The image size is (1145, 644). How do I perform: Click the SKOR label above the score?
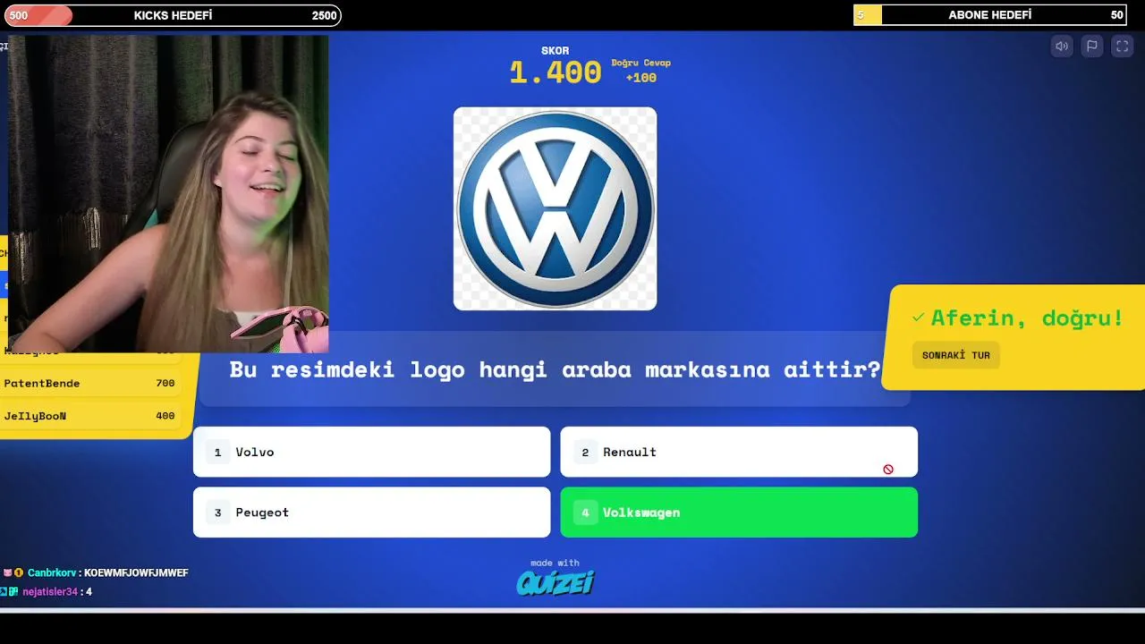coord(556,51)
